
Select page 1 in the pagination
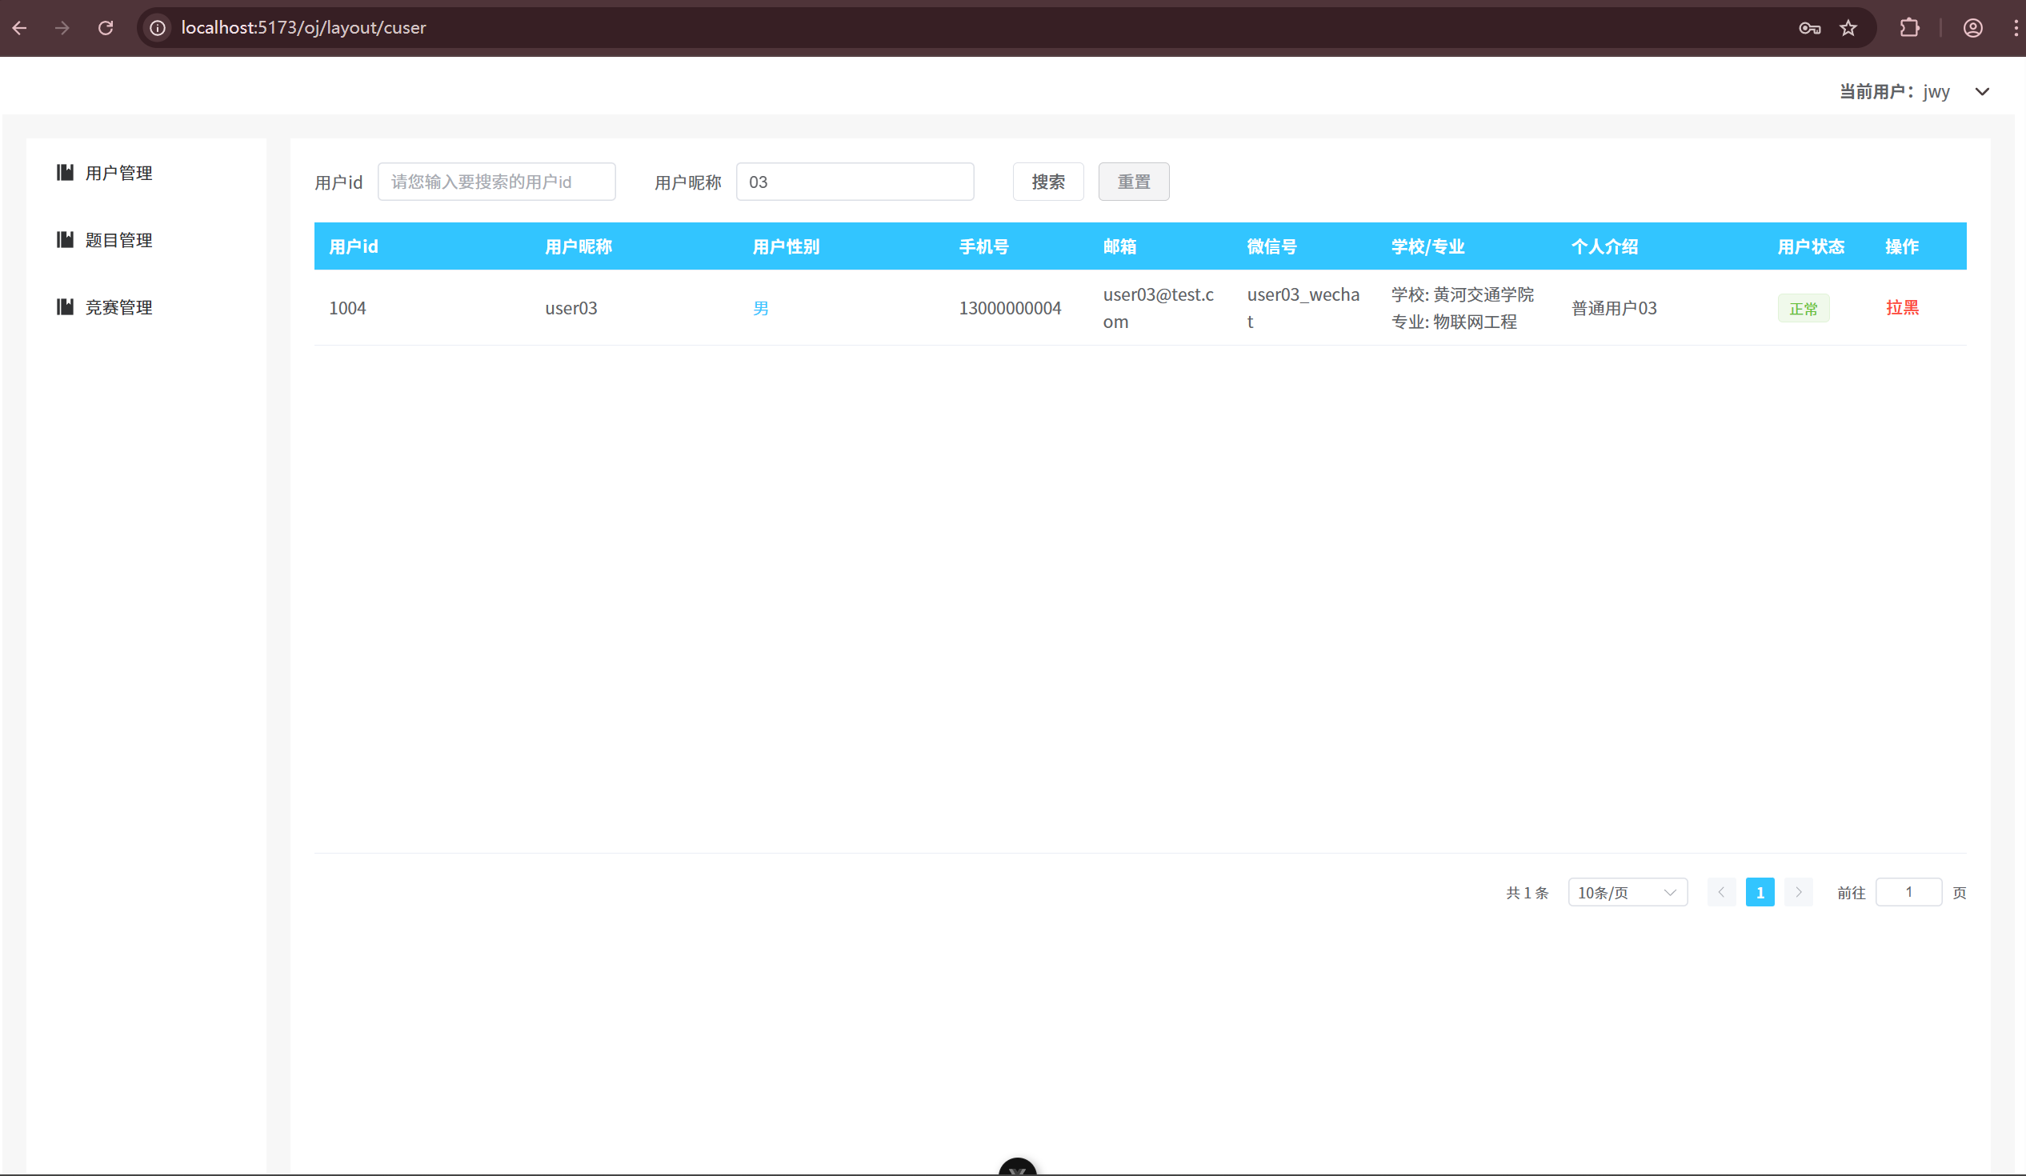(x=1759, y=892)
